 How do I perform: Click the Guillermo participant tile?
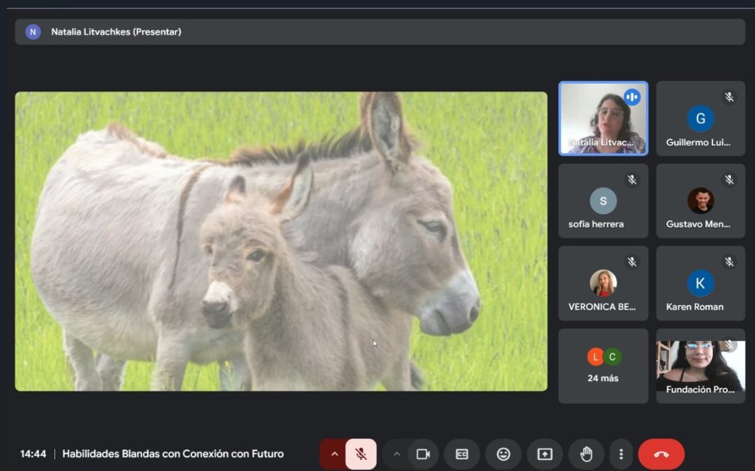pyautogui.click(x=700, y=119)
